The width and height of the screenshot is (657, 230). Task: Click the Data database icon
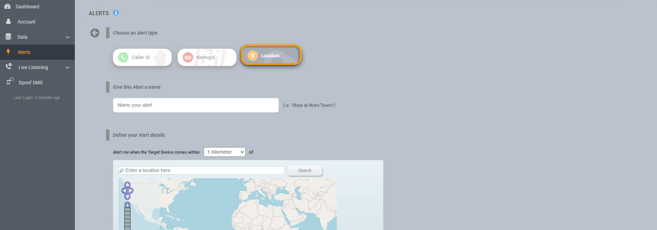coord(8,37)
